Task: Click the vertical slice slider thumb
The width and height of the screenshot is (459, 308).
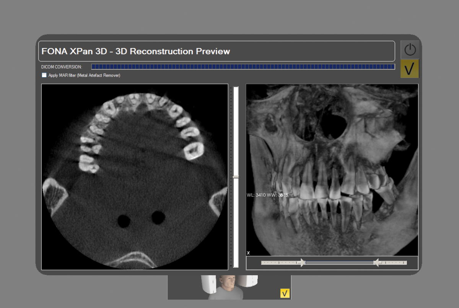Action: tap(236, 177)
